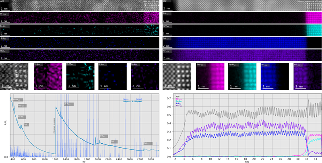The height and width of the screenshot is (163, 322).
Task: Click the nm x-axis label of line profile
Action: point(247,162)
